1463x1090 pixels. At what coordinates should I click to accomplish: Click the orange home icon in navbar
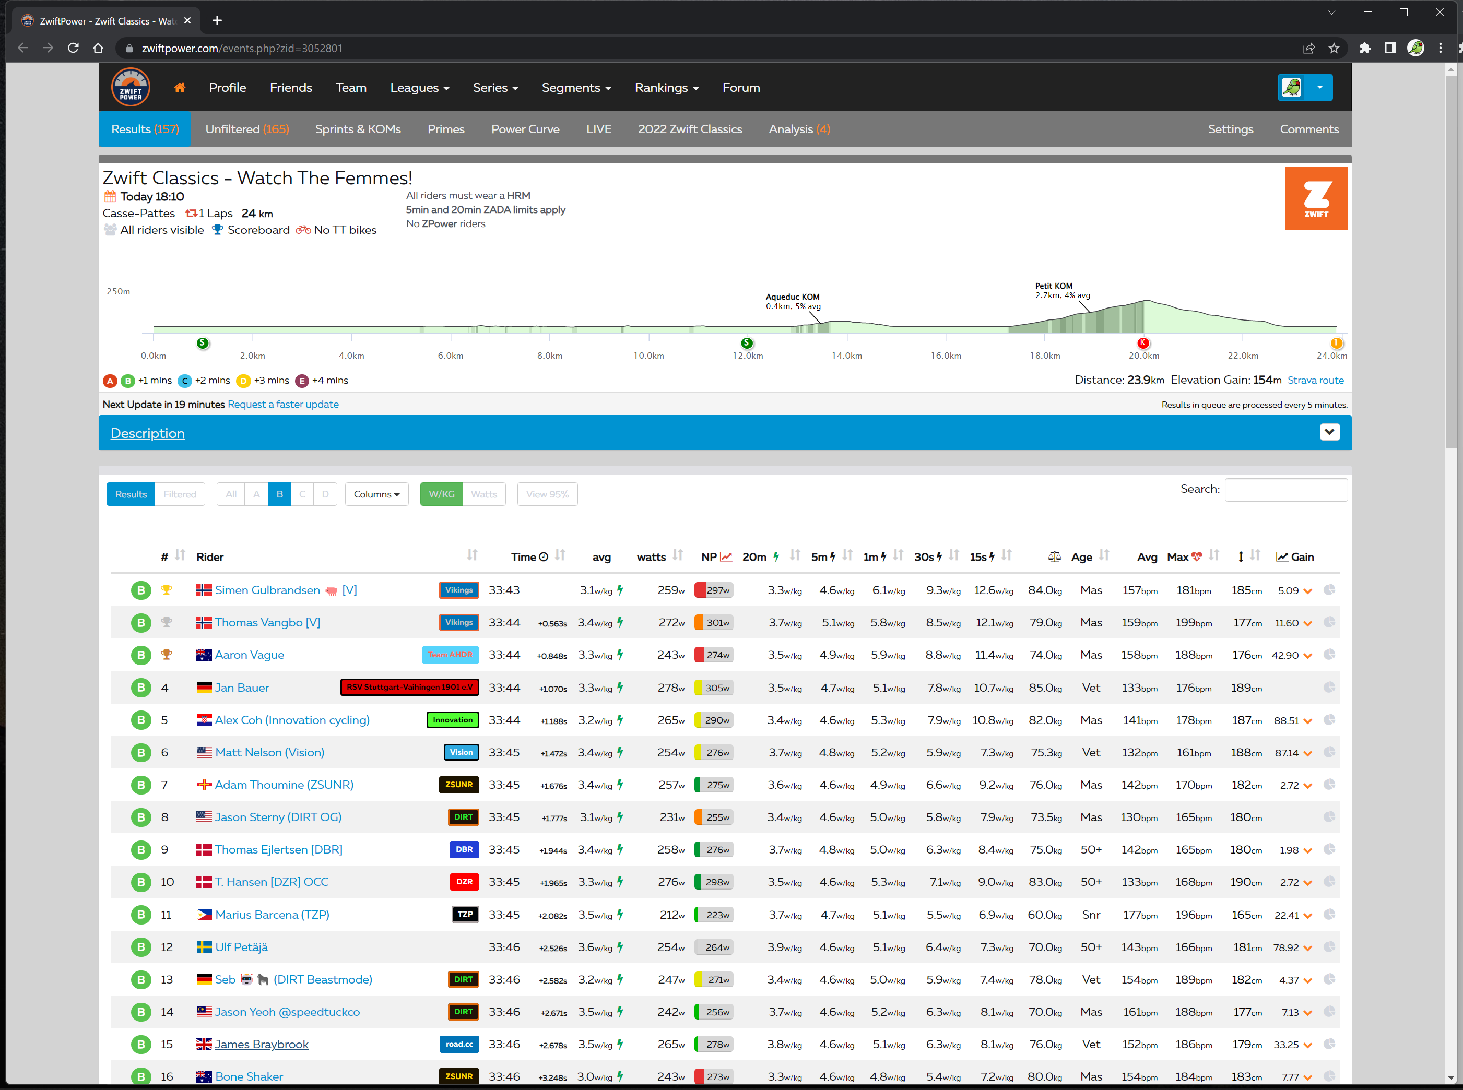click(180, 88)
